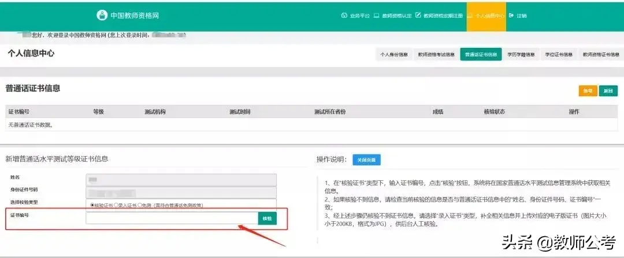This screenshot has height=258, width=624.
Task: Select the 免测 radio option
Action: click(x=140, y=205)
